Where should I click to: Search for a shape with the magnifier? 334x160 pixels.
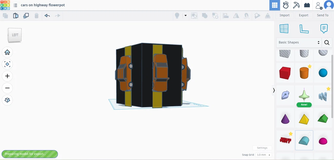(x=327, y=42)
